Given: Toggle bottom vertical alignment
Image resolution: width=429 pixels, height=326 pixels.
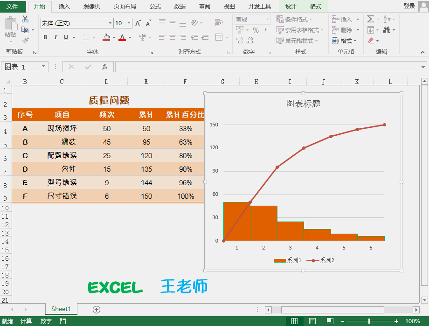Looking at the screenshot, I should point(183,24).
